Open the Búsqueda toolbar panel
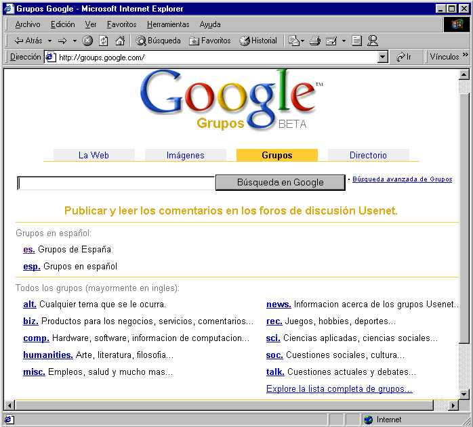 [158, 41]
